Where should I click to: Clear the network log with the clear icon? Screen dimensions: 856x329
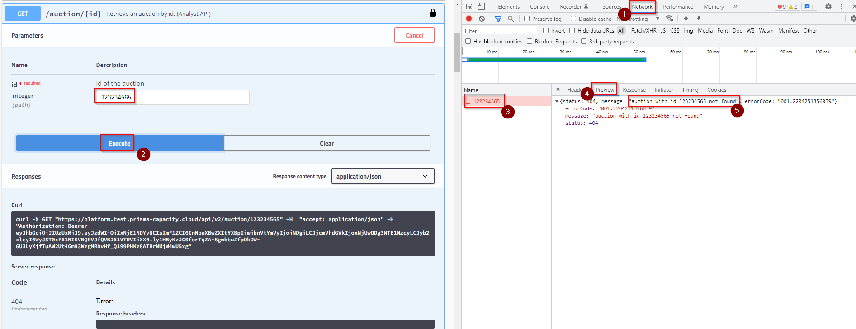[482, 19]
